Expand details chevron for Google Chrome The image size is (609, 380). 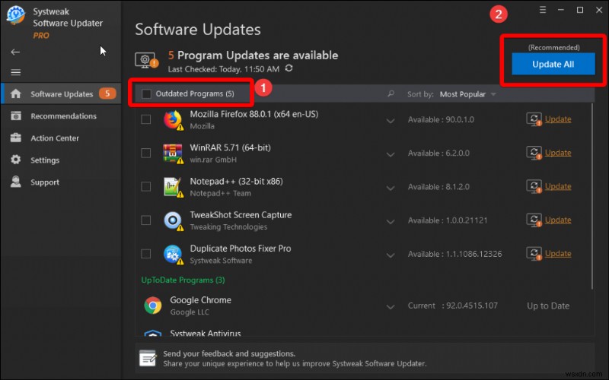(391, 307)
